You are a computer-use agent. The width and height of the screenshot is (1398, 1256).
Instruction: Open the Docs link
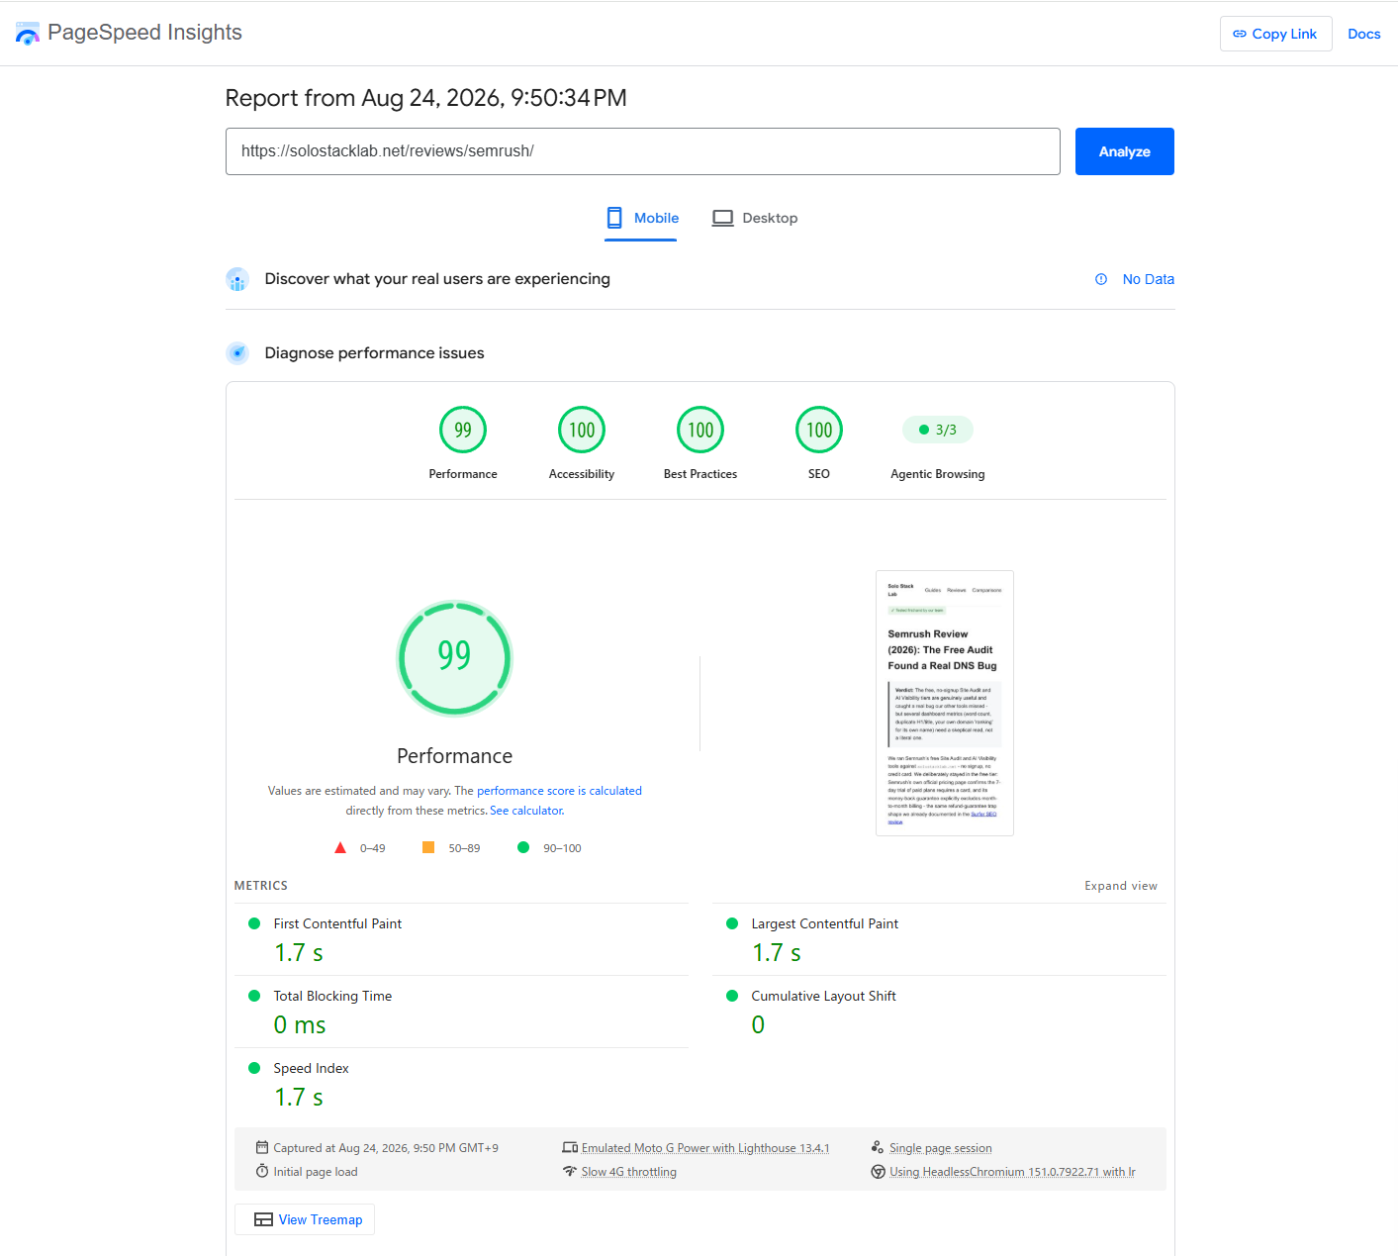(x=1363, y=34)
